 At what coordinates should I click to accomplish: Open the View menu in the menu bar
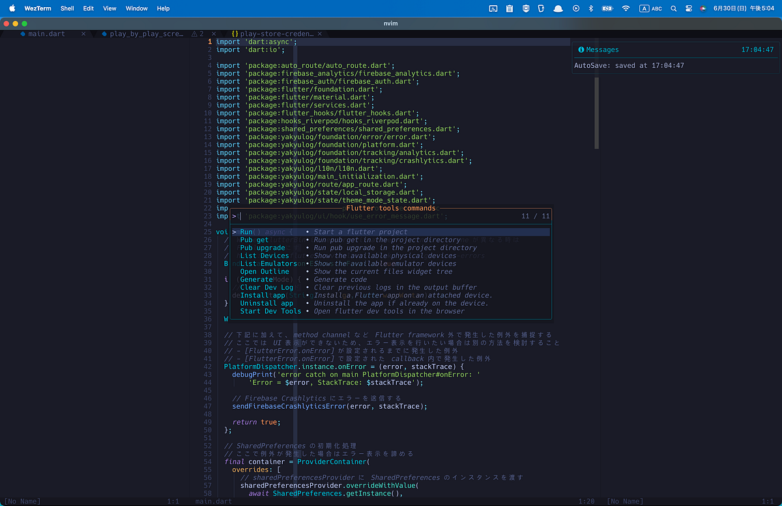point(109,8)
